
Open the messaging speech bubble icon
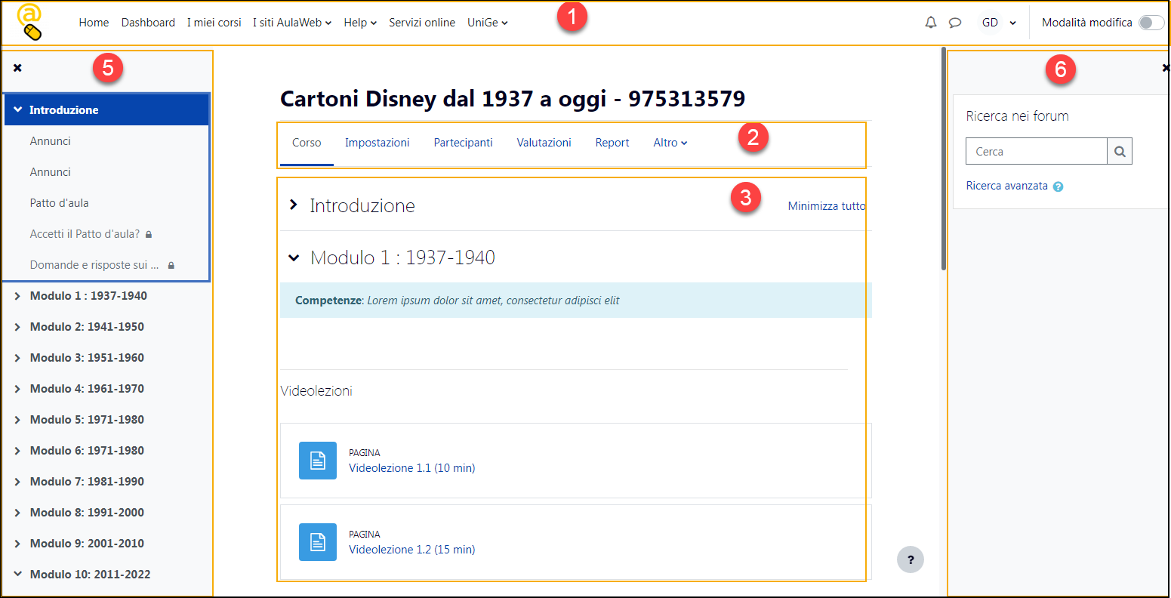pyautogui.click(x=955, y=23)
